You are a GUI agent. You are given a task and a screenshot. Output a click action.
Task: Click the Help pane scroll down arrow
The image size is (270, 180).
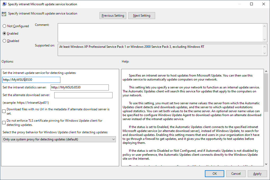266,164
